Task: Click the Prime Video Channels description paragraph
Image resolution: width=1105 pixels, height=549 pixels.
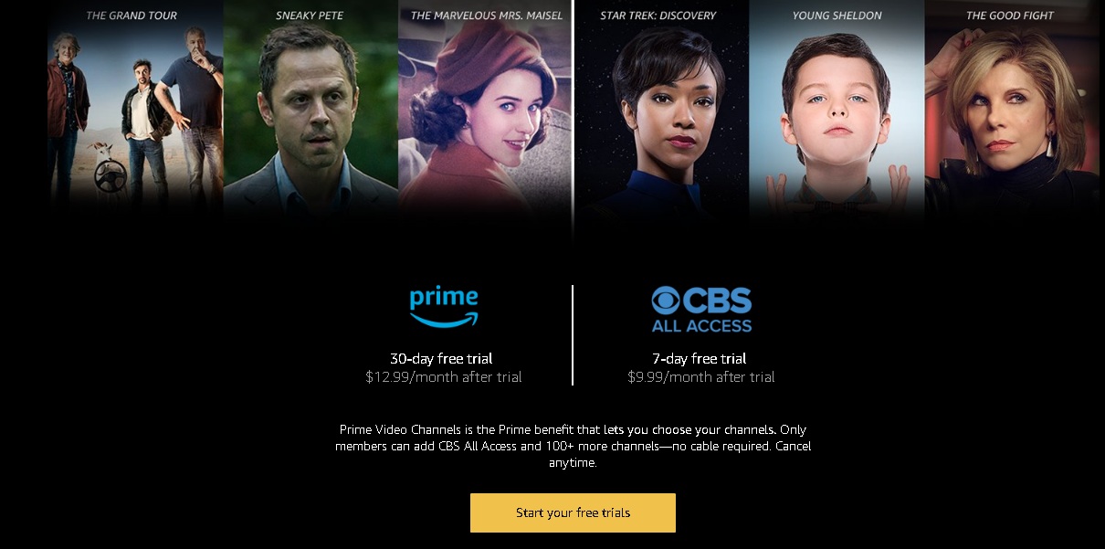Action: point(573,446)
